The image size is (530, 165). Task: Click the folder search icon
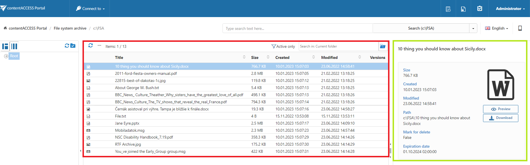click(x=383, y=46)
